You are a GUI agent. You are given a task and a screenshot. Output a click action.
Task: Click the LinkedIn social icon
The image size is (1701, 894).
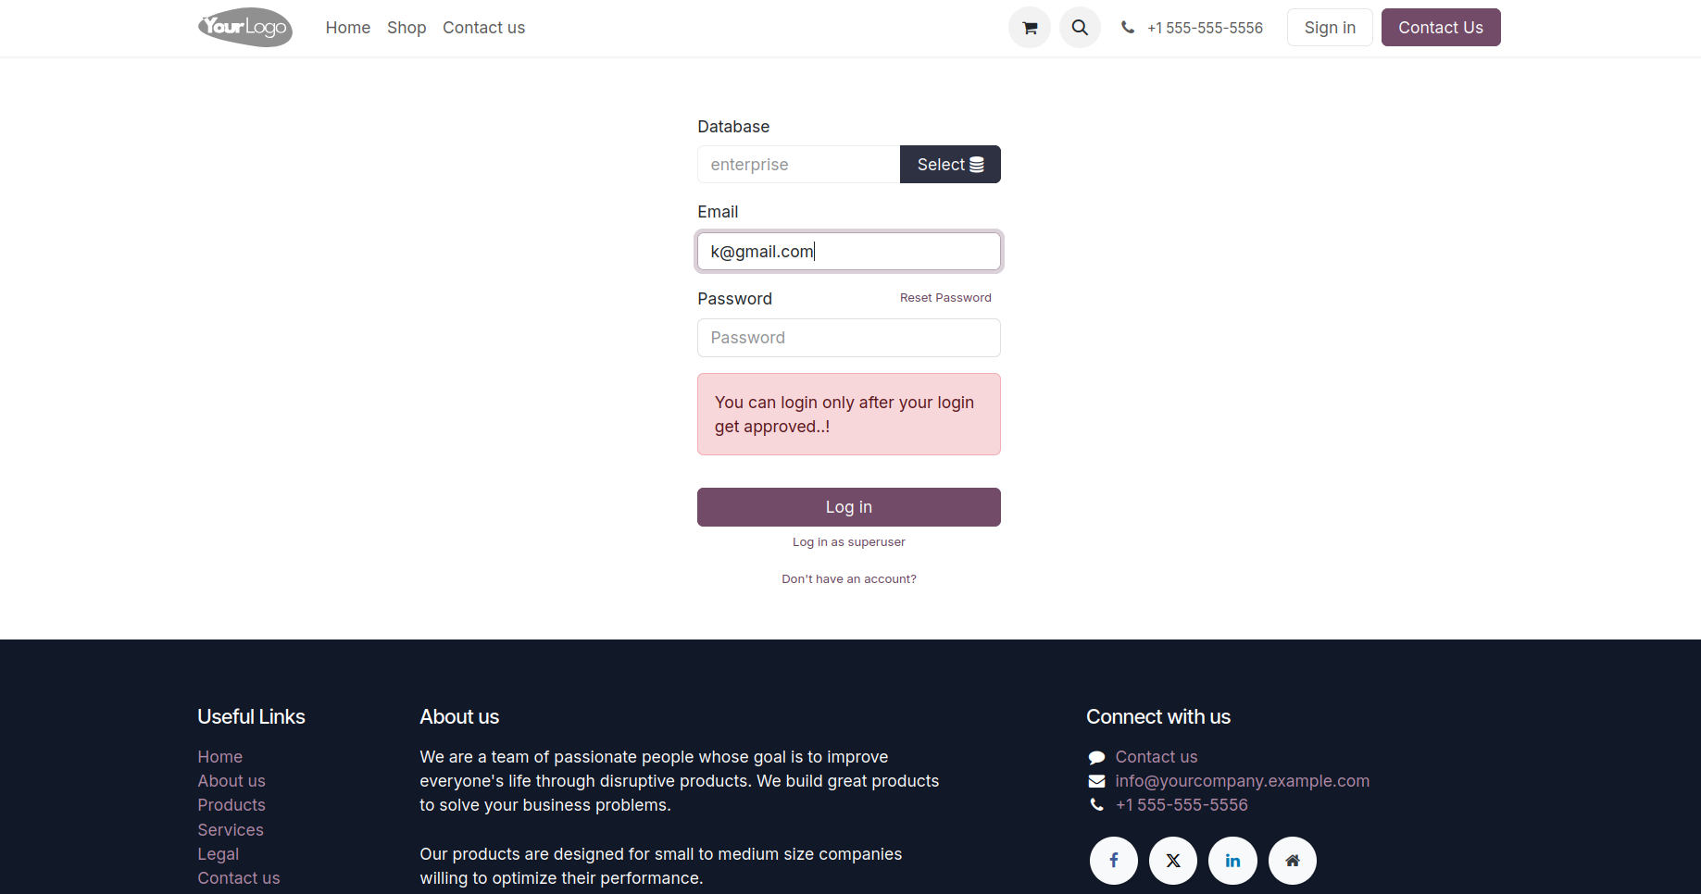point(1232,861)
